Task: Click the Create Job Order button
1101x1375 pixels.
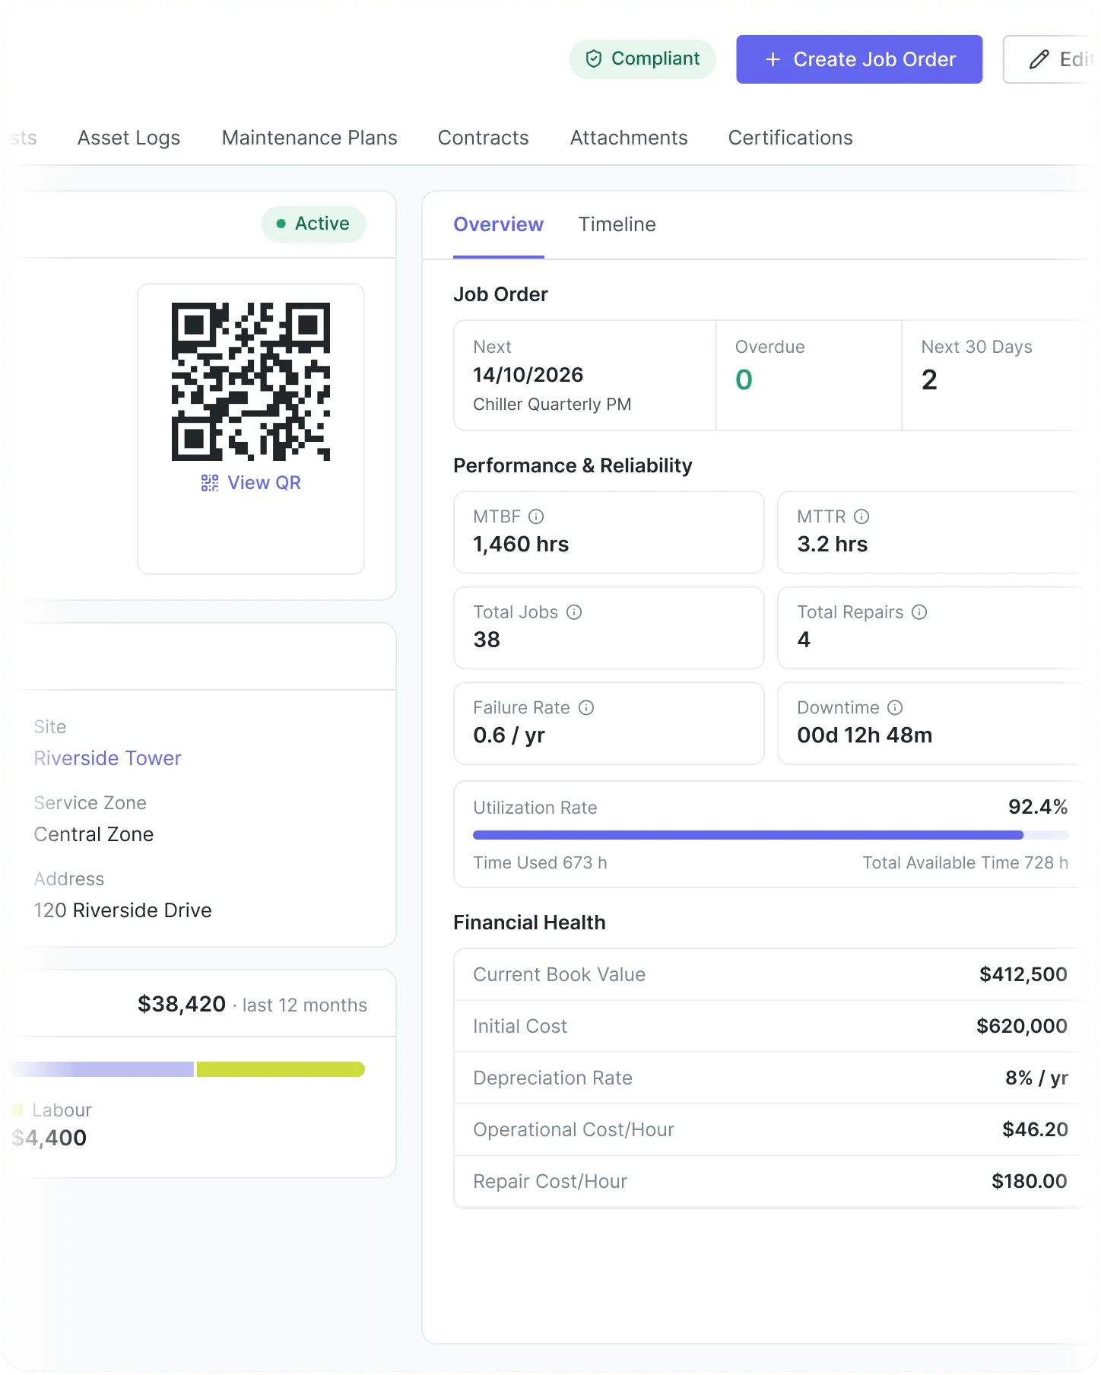Action: click(859, 59)
